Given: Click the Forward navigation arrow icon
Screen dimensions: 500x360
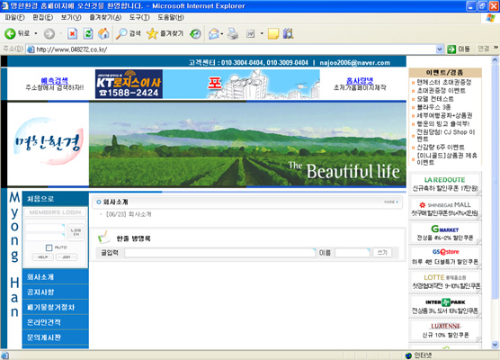Looking at the screenshot, I should coord(49,33).
